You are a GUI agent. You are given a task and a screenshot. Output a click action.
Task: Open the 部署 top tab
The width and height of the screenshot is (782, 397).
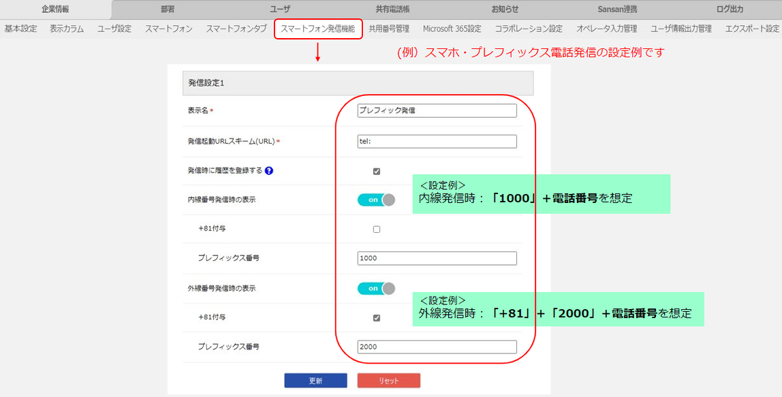pos(168,10)
